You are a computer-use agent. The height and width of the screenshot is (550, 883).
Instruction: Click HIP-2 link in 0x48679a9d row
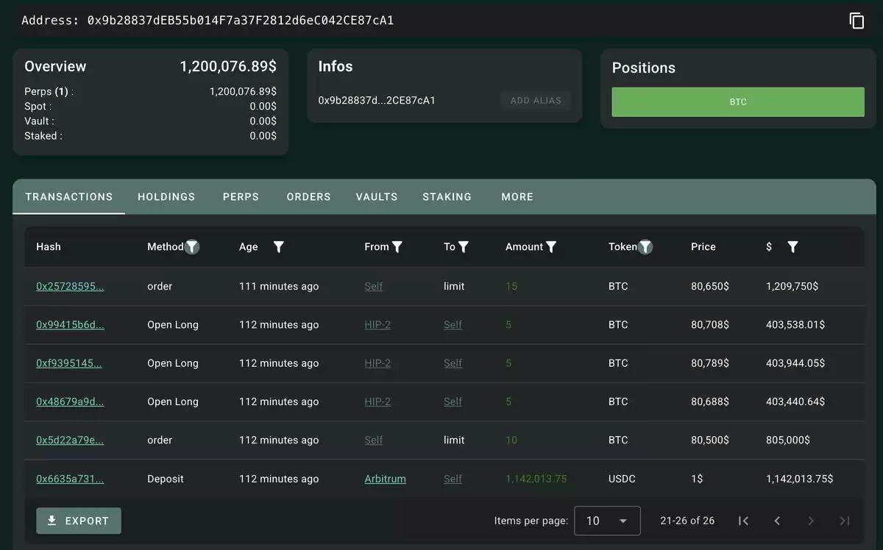[377, 401]
